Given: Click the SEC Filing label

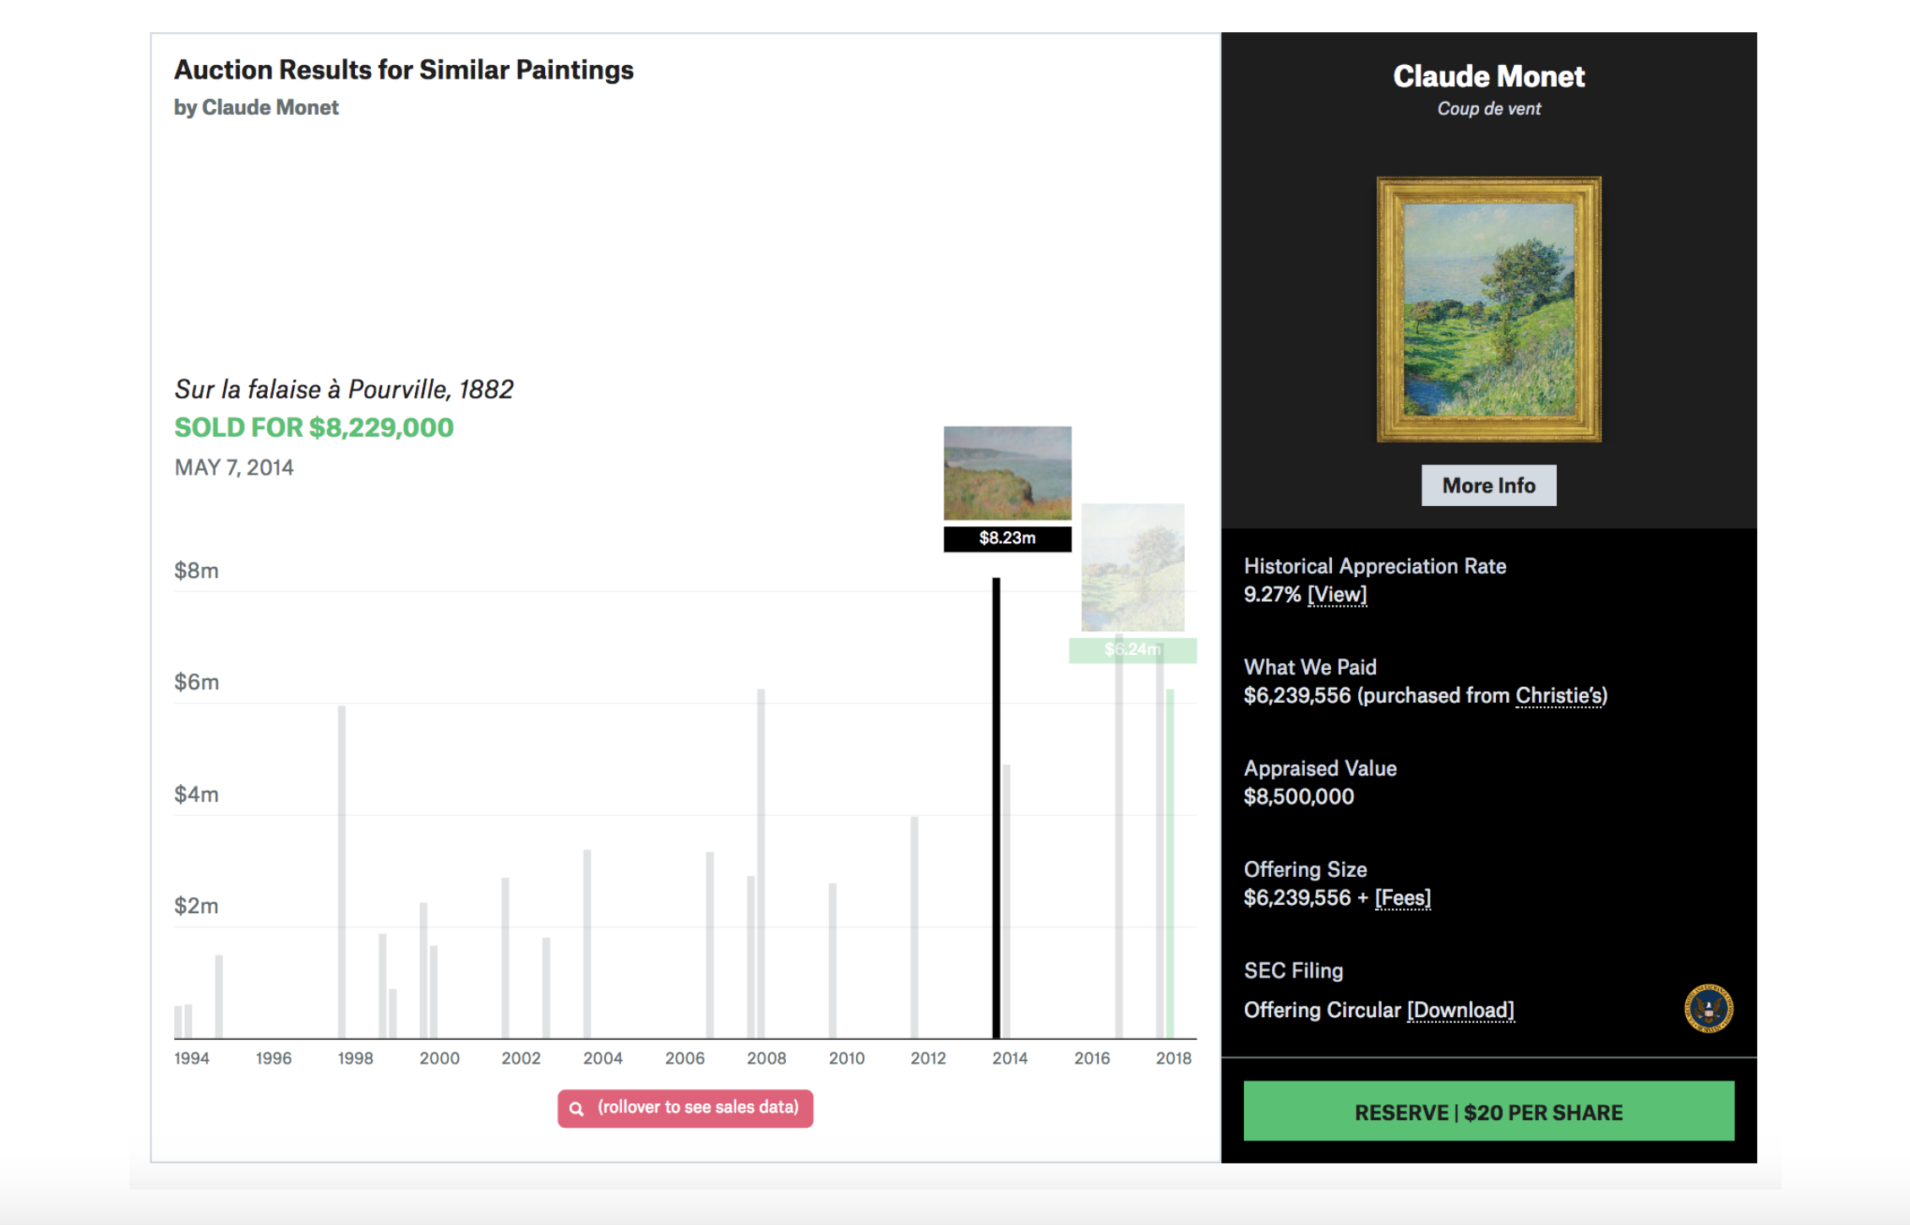Looking at the screenshot, I should 1293,971.
